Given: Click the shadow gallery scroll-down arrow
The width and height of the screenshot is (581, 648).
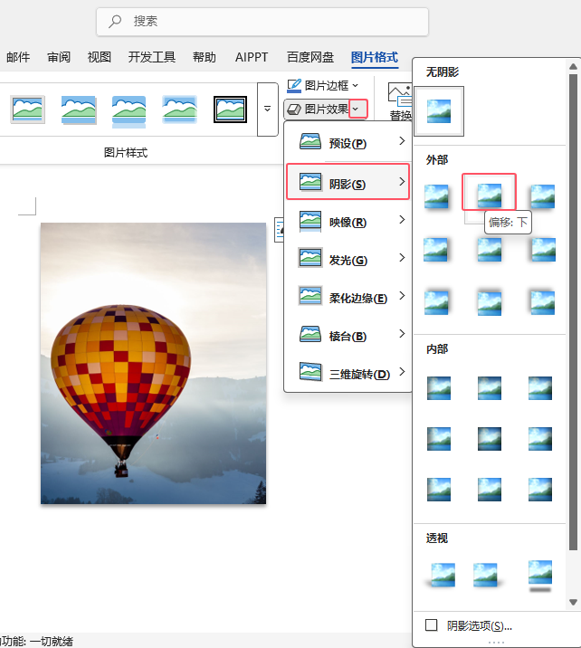Looking at the screenshot, I should click(x=573, y=602).
